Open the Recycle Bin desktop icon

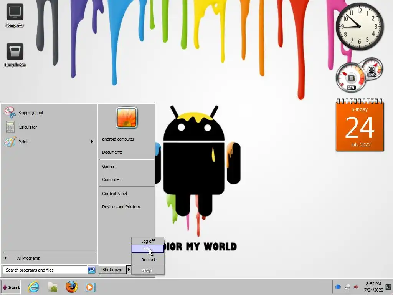coord(15,55)
